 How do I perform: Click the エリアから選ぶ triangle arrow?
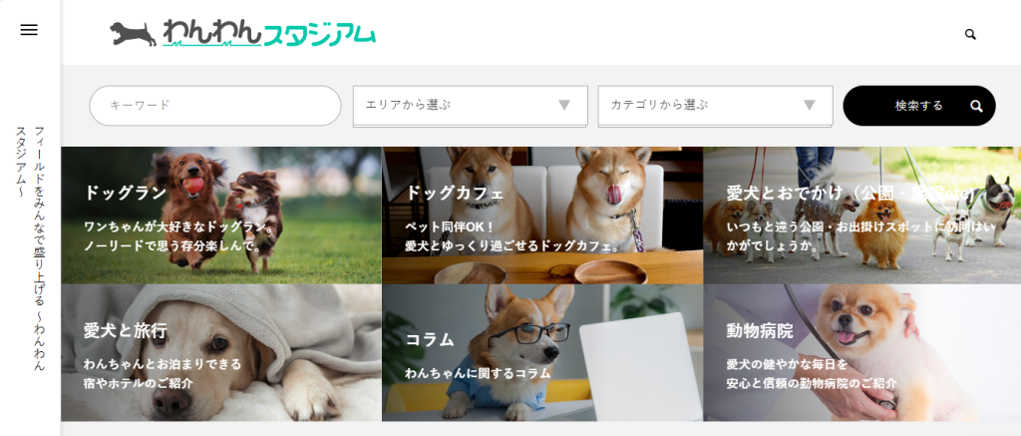tap(564, 105)
